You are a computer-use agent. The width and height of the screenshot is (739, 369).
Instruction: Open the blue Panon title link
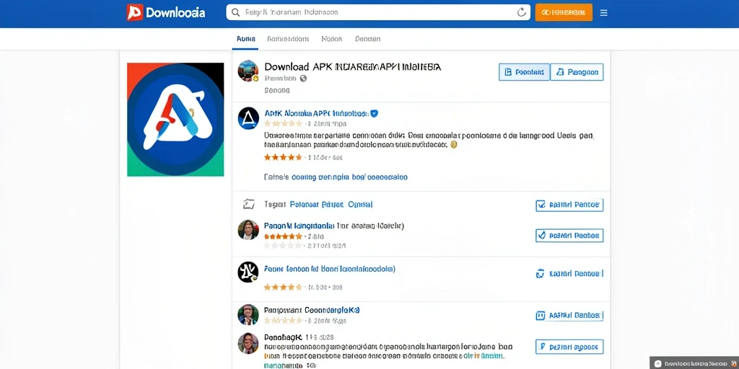(299, 226)
